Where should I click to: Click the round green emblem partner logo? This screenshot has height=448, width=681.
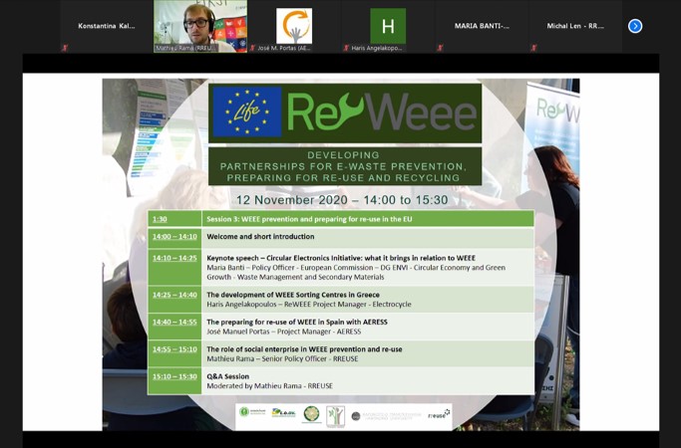(x=311, y=414)
